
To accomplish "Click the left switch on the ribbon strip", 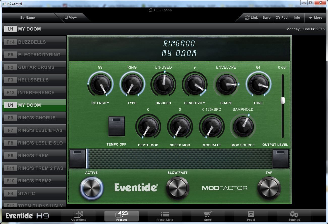I will coord(77,158).
